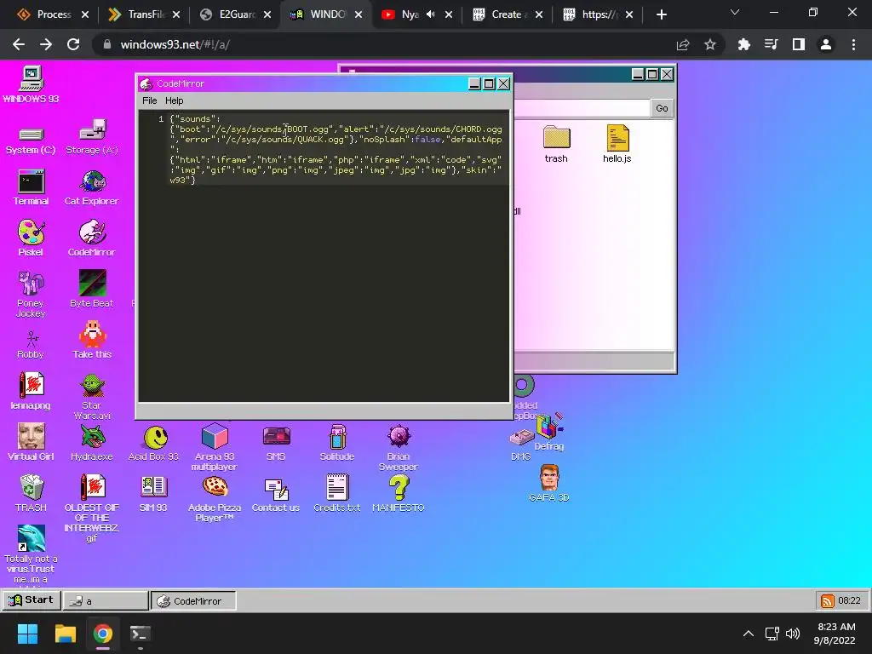Click the explorer window address field
The image size is (872, 654).
(x=581, y=108)
